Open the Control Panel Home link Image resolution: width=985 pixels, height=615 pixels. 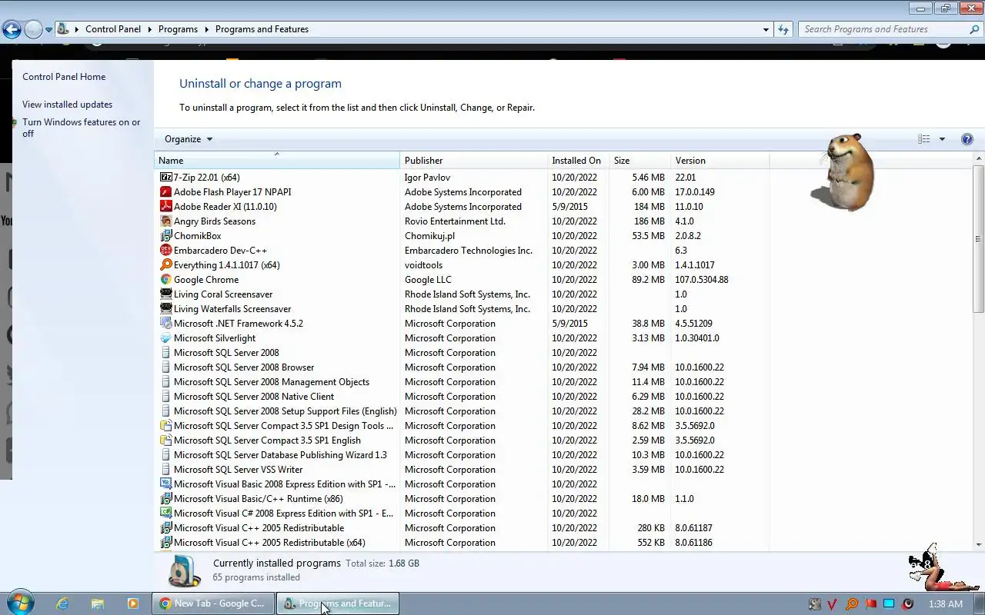pos(64,77)
